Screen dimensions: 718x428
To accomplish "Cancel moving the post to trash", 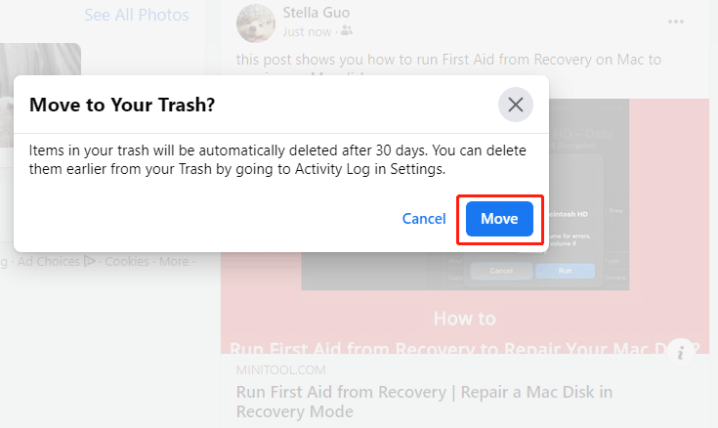I will [x=424, y=219].
